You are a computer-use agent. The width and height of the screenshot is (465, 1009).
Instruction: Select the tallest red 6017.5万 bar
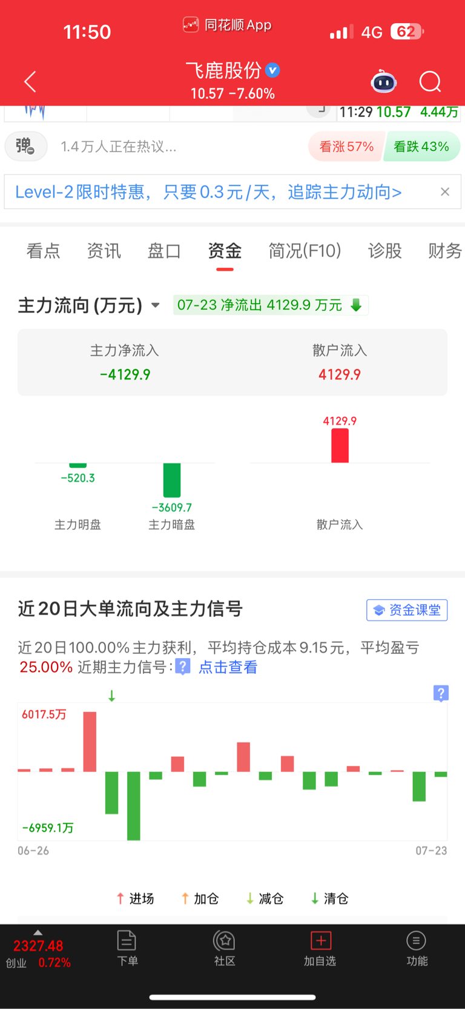90,741
